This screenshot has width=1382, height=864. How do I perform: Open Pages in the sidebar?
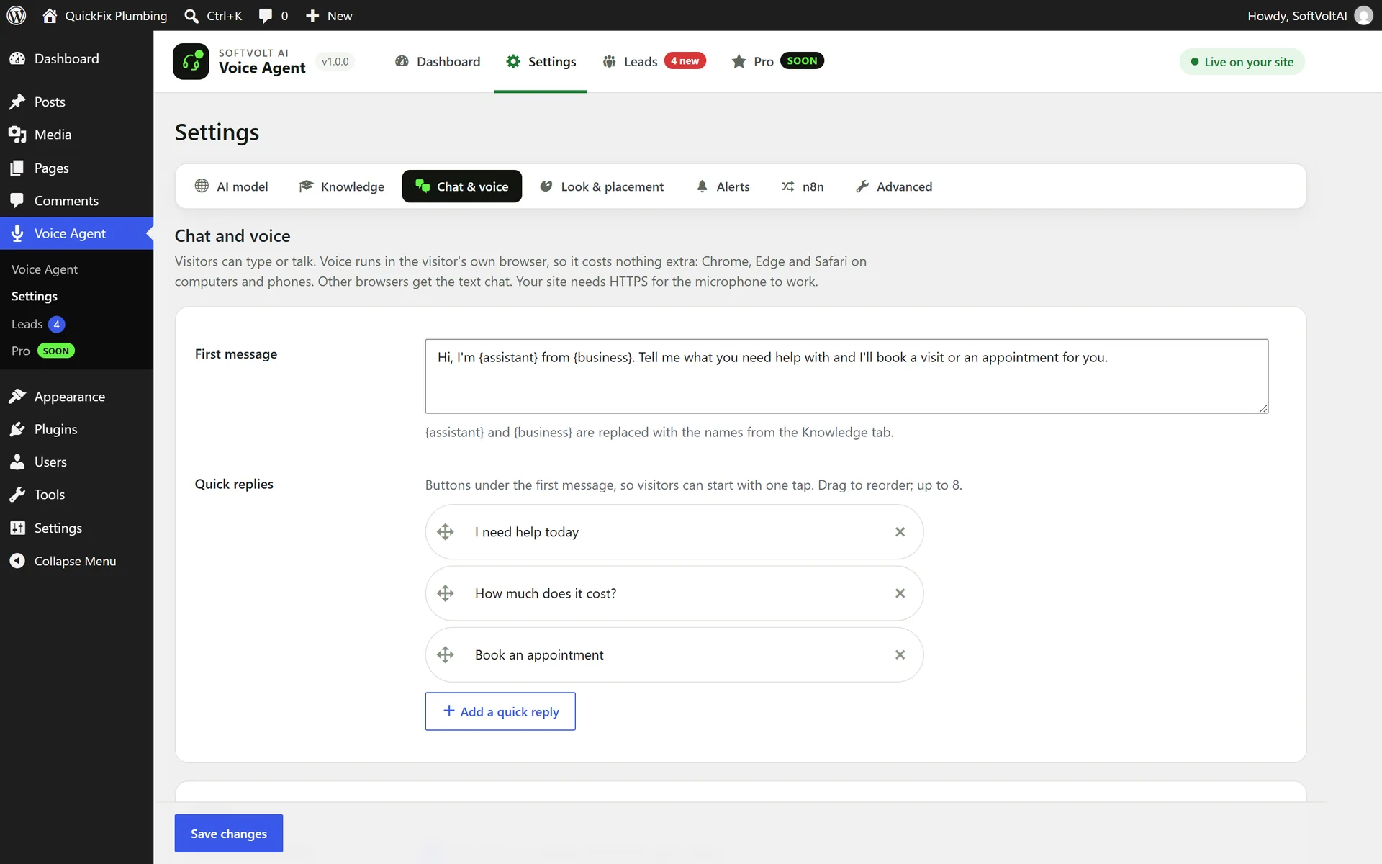click(x=76, y=168)
